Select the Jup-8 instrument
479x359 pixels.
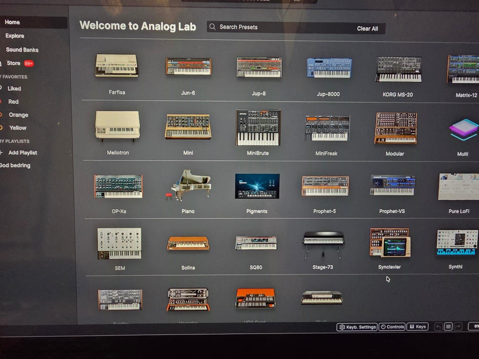pos(259,67)
